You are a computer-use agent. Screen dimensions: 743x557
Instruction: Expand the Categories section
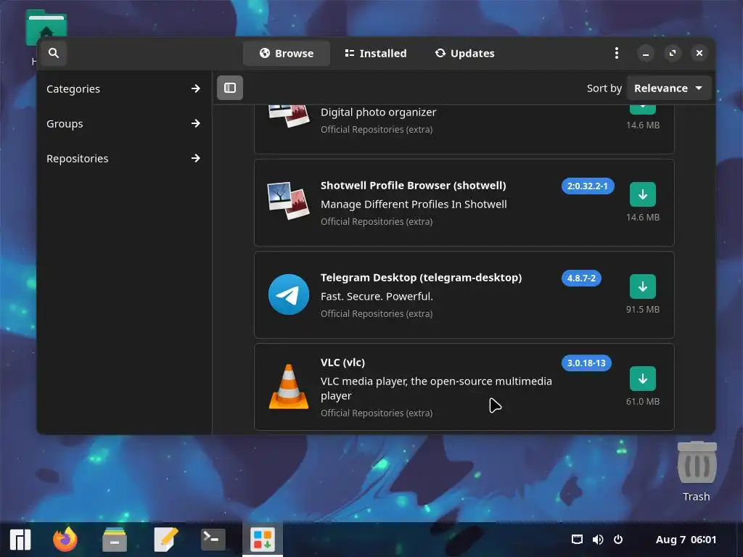click(x=123, y=88)
